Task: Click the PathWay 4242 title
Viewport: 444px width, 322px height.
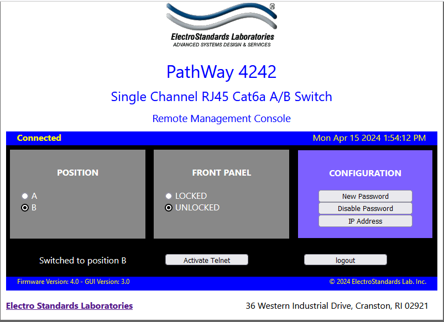Action: pos(221,72)
